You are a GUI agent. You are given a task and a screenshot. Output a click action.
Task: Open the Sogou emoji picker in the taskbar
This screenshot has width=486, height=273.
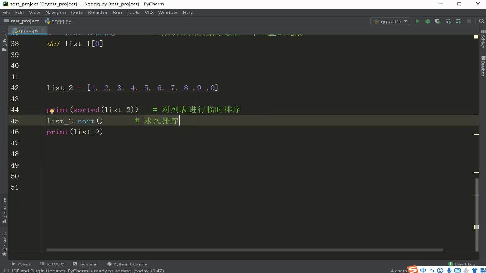click(x=440, y=270)
